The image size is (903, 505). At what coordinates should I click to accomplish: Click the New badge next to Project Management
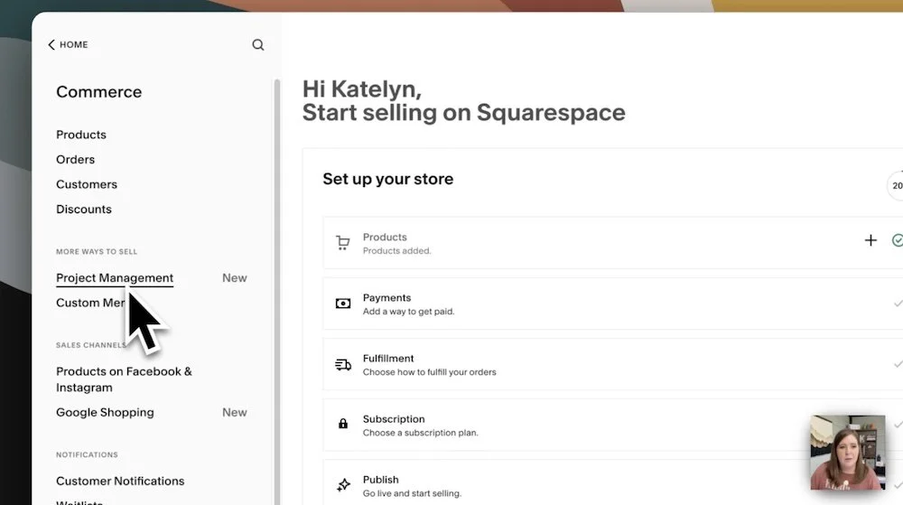click(x=235, y=277)
